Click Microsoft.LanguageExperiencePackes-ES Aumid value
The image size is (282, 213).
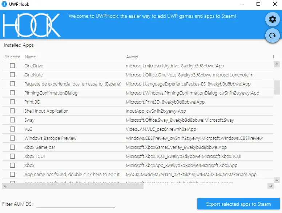click(x=188, y=84)
